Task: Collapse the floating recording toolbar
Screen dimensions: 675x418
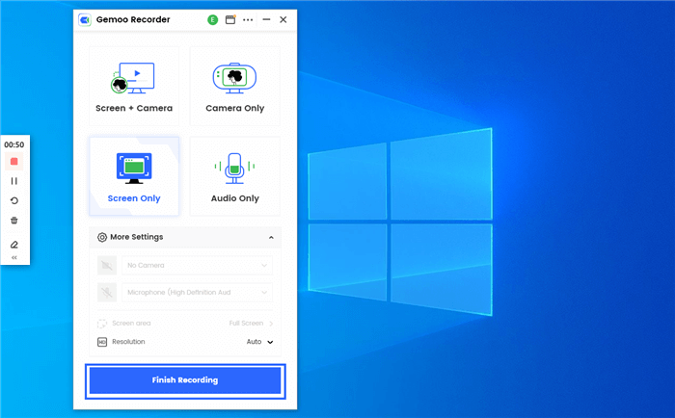Action: (x=14, y=258)
